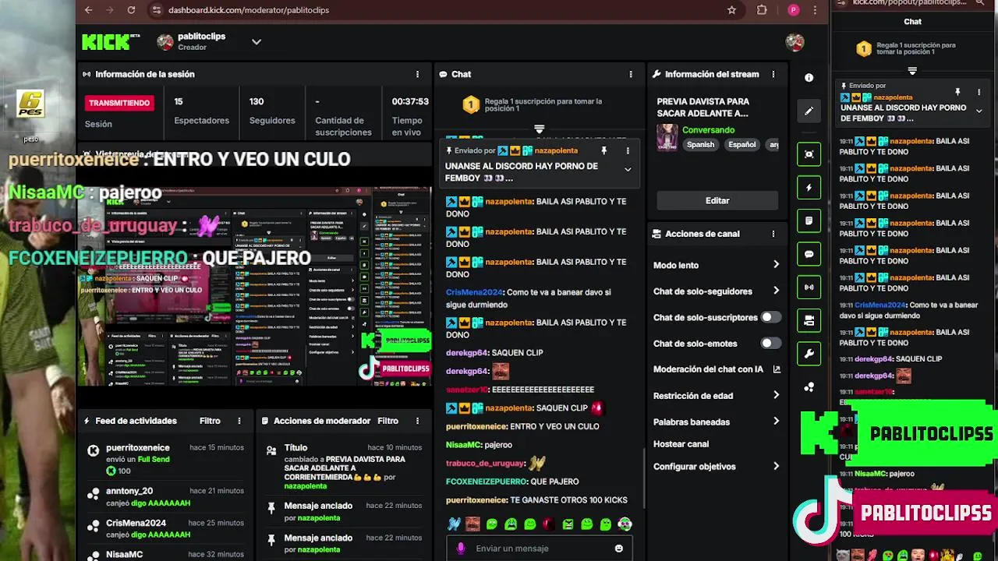Open options menu of Acciones de canal
This screenshot has height=561, width=998.
(x=773, y=234)
